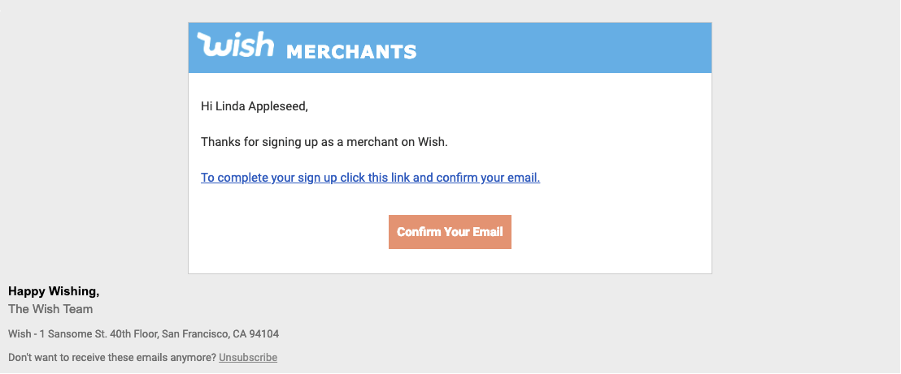Open the complete your sign up link
The image size is (901, 374).
(371, 178)
